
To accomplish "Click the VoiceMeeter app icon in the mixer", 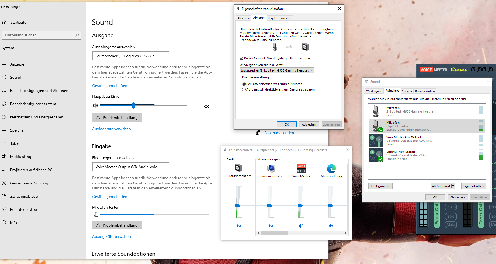I will [x=301, y=168].
